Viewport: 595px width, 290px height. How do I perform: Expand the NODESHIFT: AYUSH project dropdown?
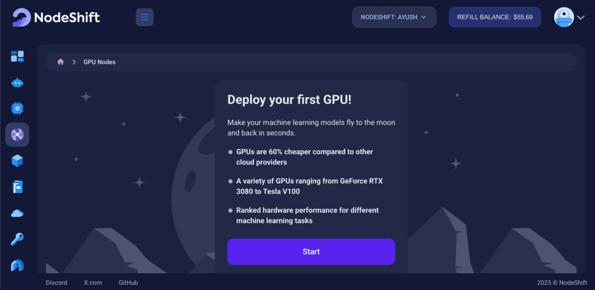pos(394,17)
